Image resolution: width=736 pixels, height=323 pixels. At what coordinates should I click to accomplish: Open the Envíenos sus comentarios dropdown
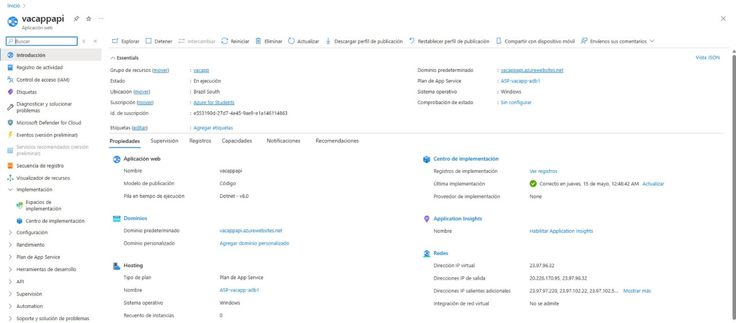tap(618, 41)
